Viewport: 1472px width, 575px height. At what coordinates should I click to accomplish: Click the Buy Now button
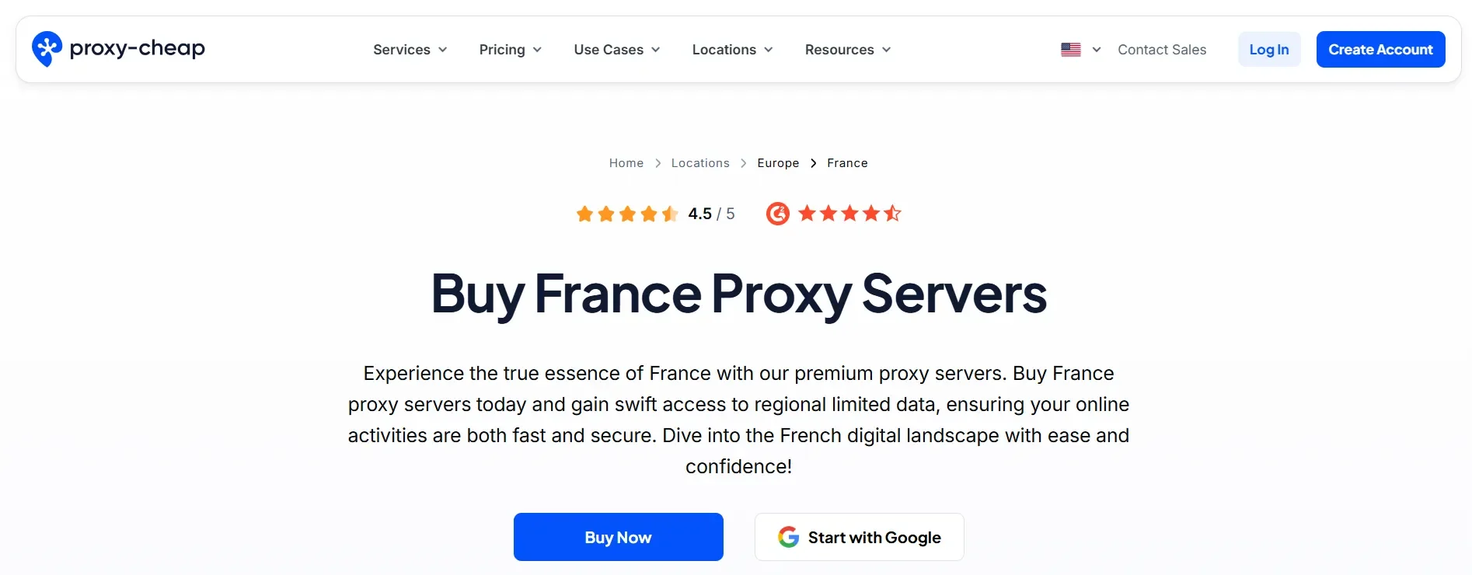point(618,537)
